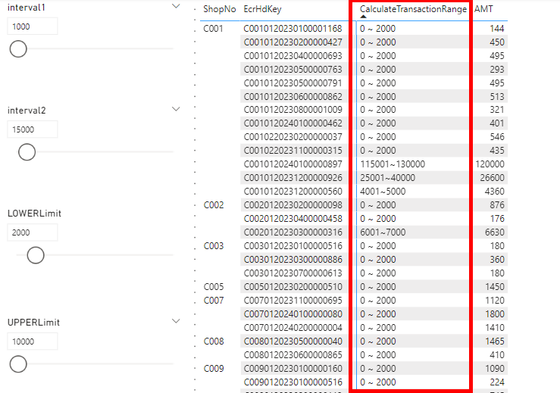
Task: Click the range cell 115001~130000
Action: [393, 164]
